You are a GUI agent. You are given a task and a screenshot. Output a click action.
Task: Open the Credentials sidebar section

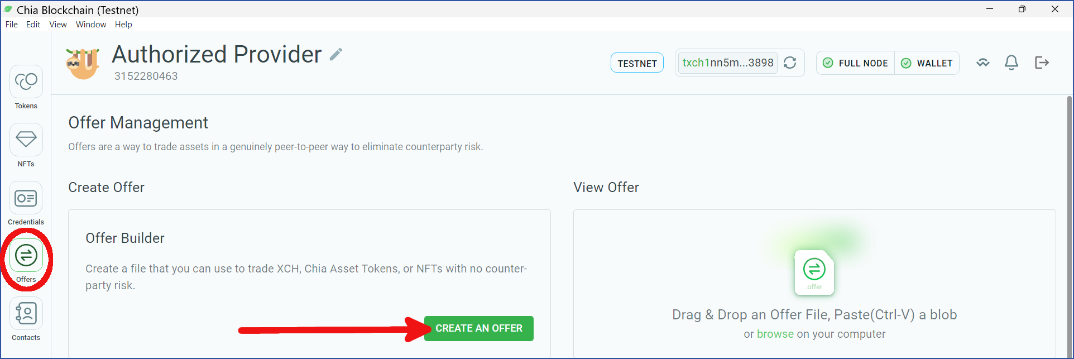[26, 204]
